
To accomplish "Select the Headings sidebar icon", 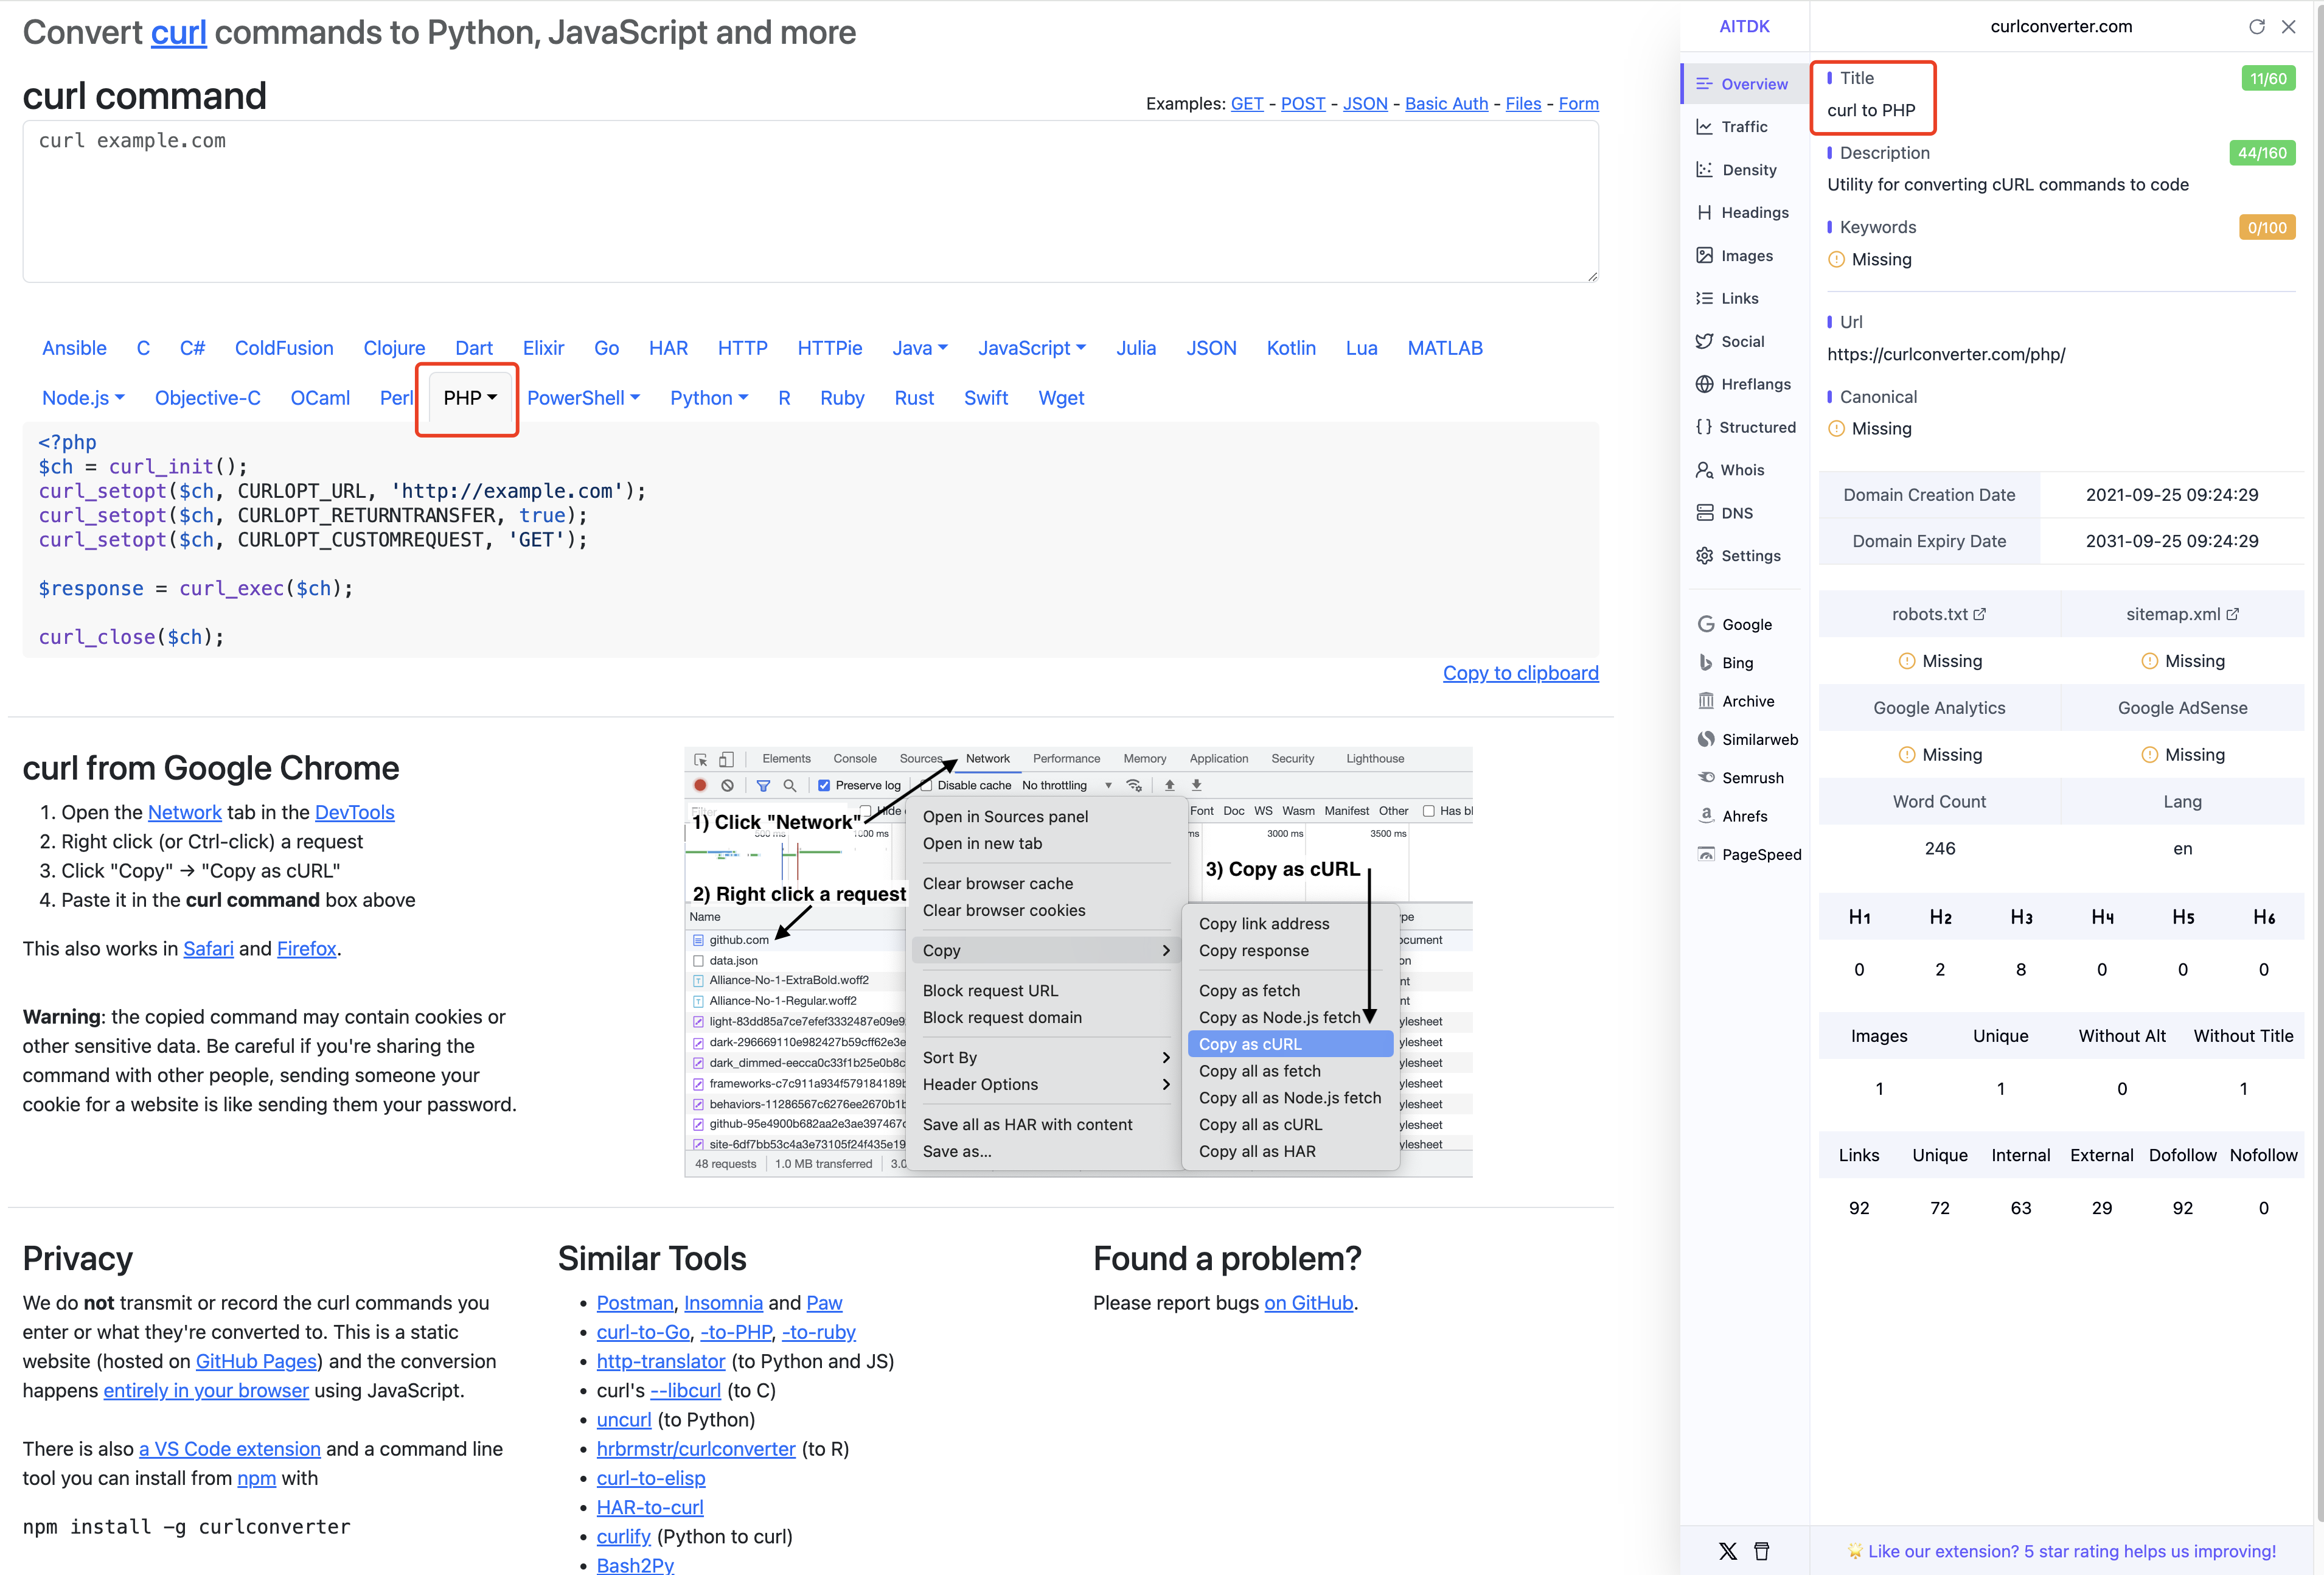I will (1704, 212).
